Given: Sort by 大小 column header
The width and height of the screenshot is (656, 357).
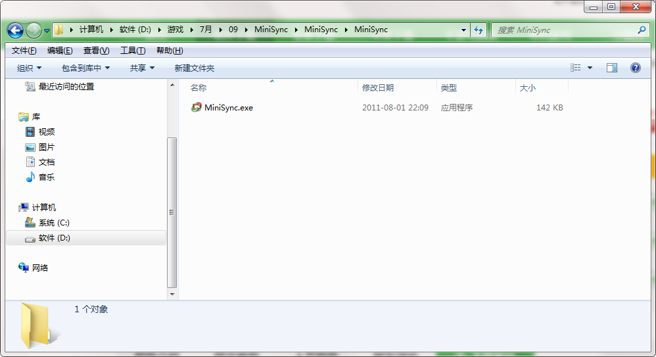Looking at the screenshot, I should pyautogui.click(x=528, y=88).
